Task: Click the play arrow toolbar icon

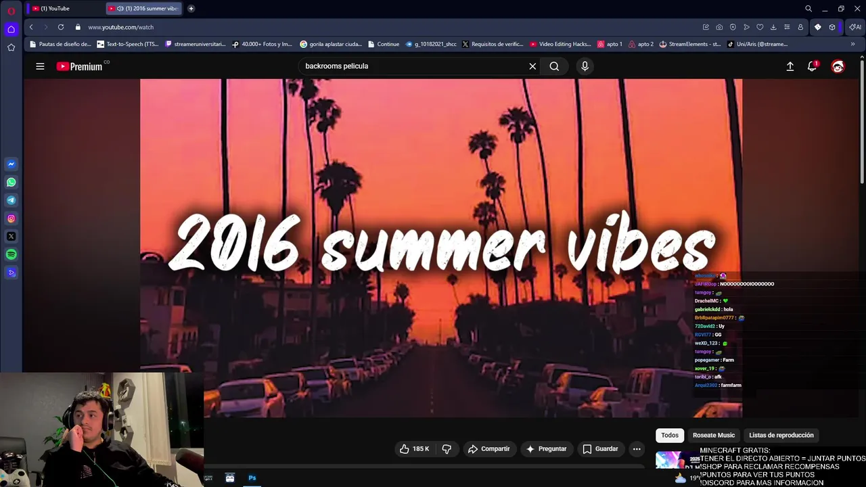Action: point(746,27)
